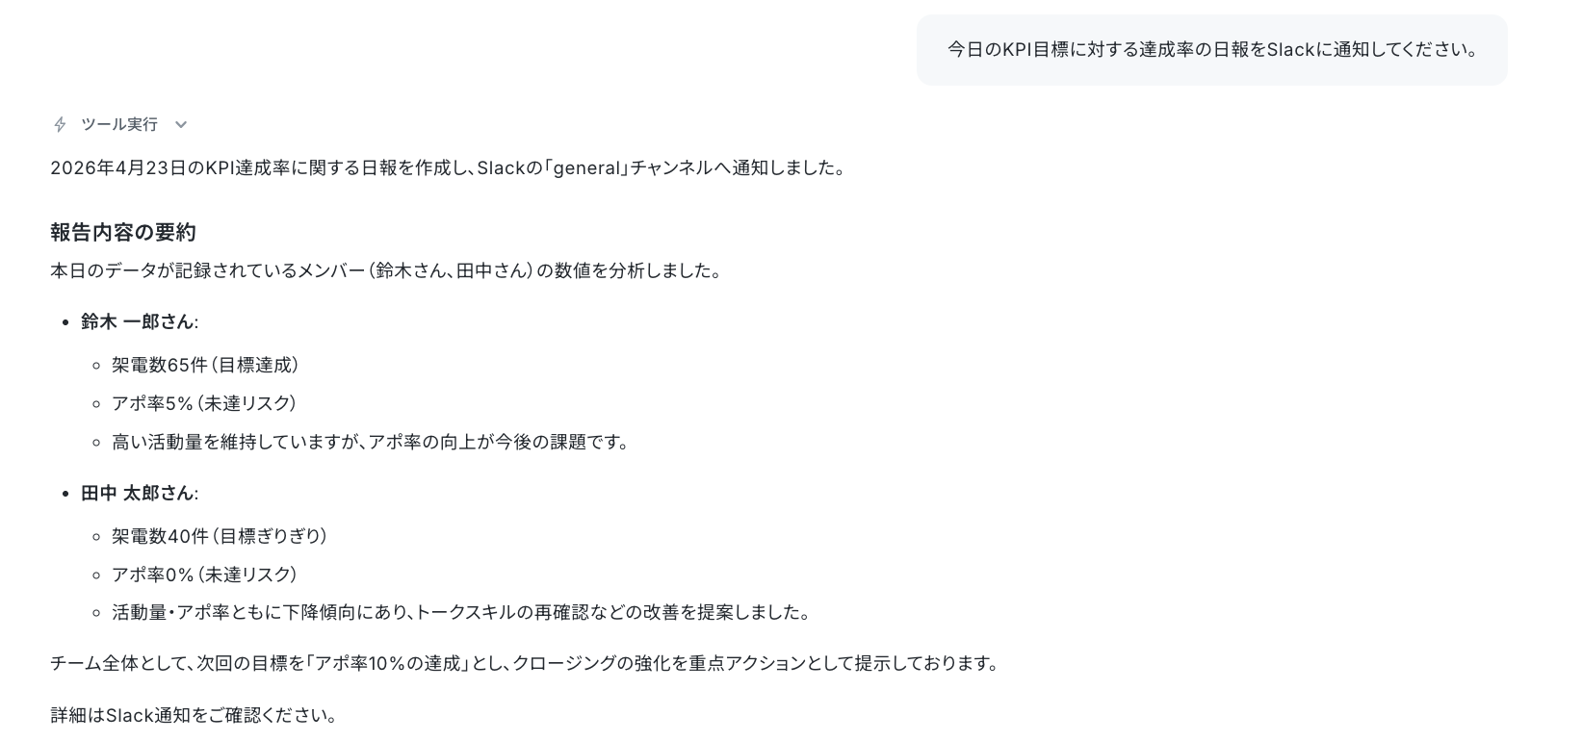Click the 本日のデータが記録されているメンバー sentence
Image resolution: width=1583 pixels, height=741 pixels.
[387, 270]
